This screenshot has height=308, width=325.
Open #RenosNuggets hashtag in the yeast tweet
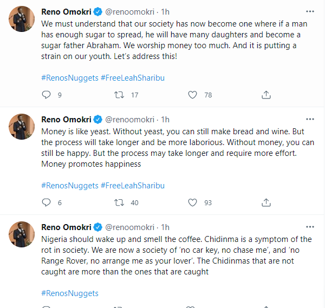(70, 185)
